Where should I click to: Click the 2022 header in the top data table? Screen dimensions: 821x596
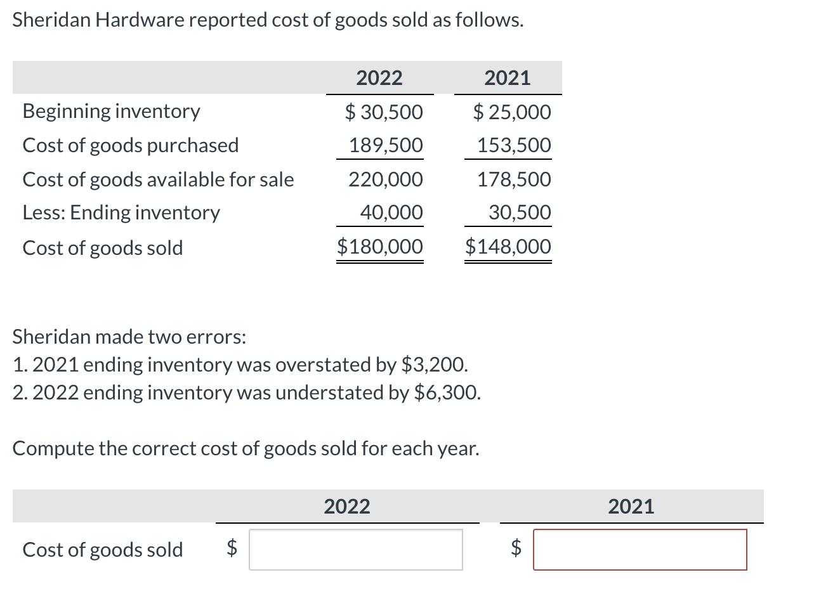[x=379, y=78]
